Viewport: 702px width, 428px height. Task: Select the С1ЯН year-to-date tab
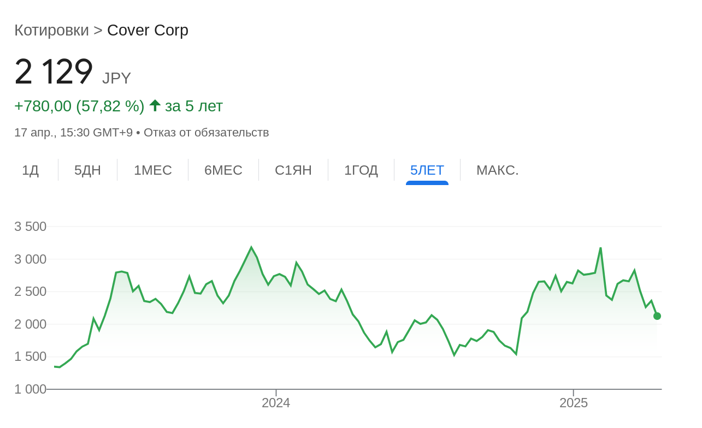click(293, 170)
